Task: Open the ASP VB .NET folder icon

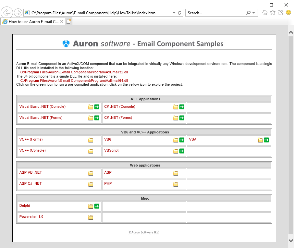Action: (91, 173)
